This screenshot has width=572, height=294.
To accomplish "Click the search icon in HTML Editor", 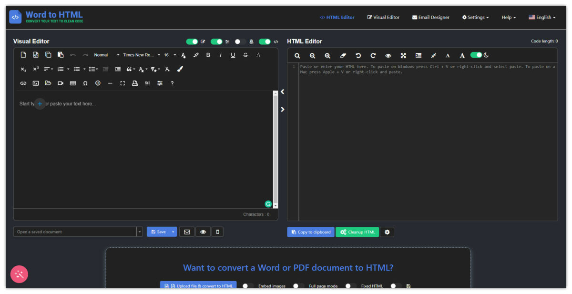I will (297, 56).
